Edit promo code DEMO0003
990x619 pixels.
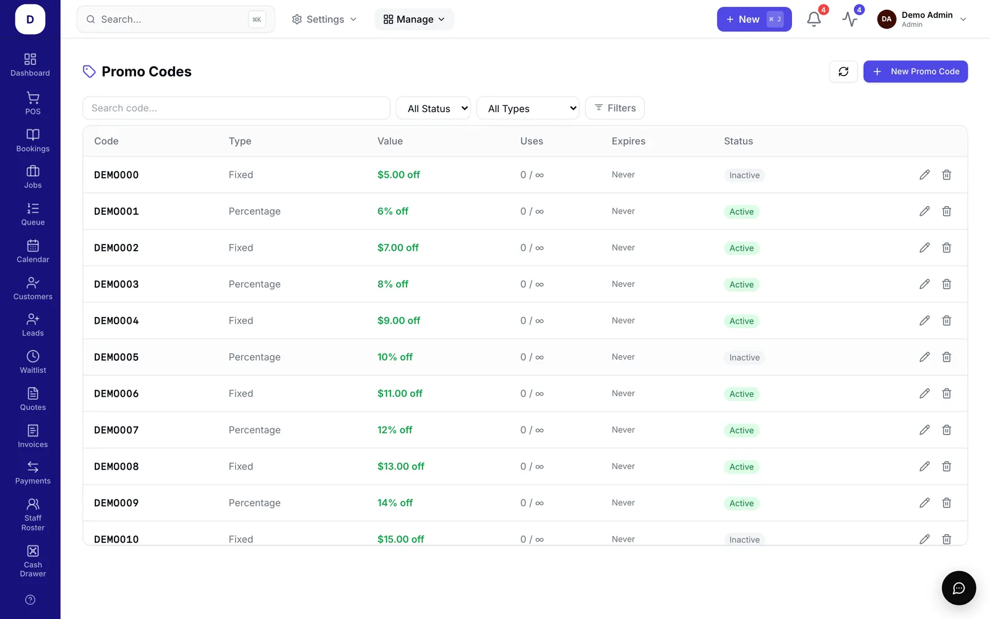tap(924, 284)
